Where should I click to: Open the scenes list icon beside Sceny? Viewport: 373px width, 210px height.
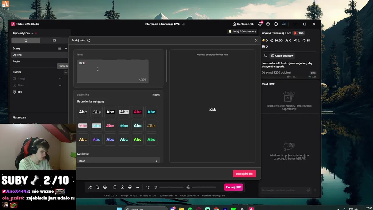point(59,48)
